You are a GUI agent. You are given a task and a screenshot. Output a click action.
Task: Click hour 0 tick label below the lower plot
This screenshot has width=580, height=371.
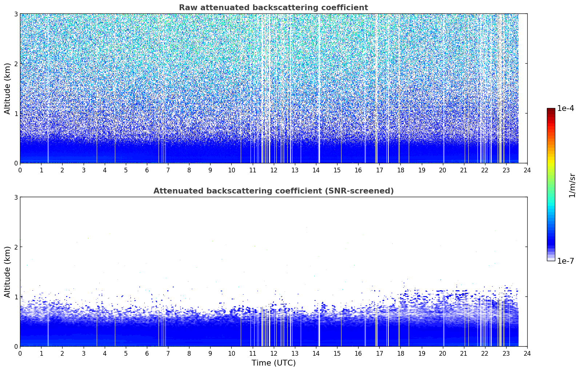(x=20, y=353)
